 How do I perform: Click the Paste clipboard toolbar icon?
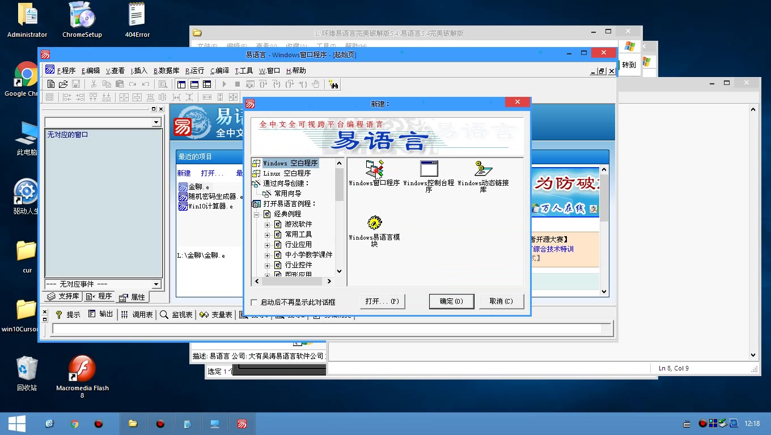(x=120, y=84)
